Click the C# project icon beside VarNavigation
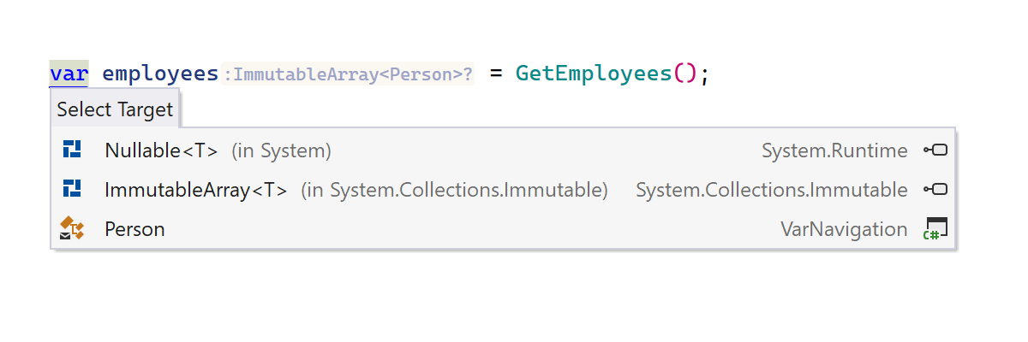The height and width of the screenshot is (342, 1028). click(935, 228)
